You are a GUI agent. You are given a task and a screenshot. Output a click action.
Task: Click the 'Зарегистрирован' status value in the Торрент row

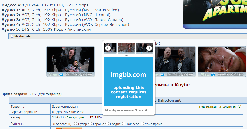[65, 107]
